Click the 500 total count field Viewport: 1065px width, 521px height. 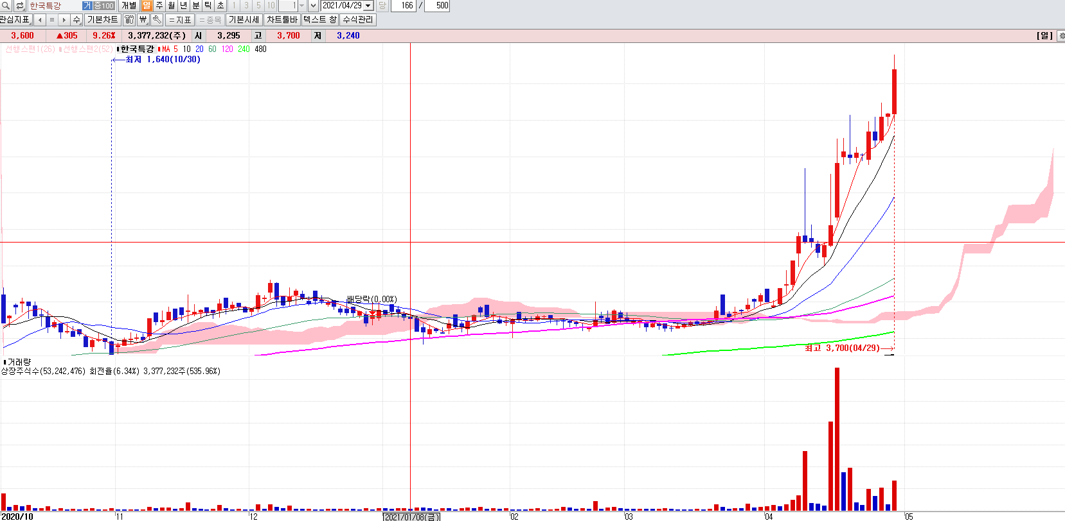438,6
